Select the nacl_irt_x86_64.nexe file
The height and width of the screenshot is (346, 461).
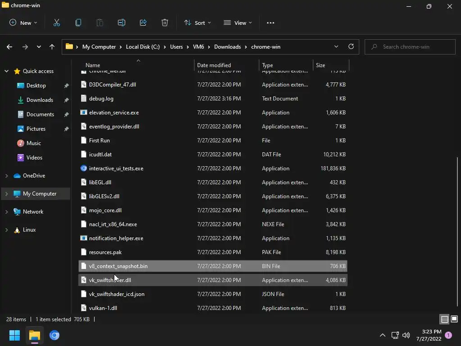[x=213, y=224]
